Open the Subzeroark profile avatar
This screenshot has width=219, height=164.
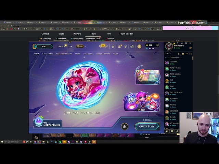coord(169,46)
